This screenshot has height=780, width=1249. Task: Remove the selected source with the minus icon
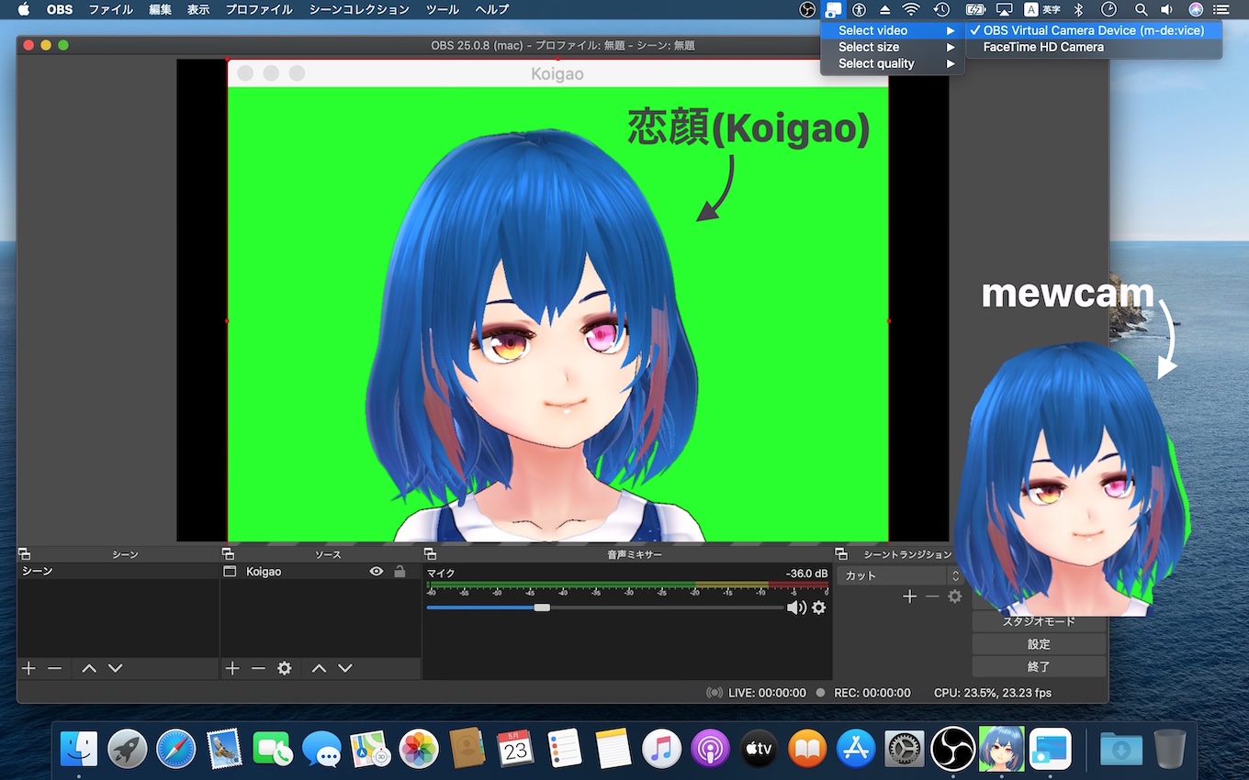[258, 669]
